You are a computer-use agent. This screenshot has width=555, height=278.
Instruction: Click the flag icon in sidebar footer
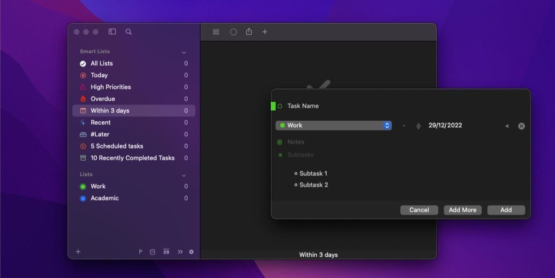(x=141, y=252)
